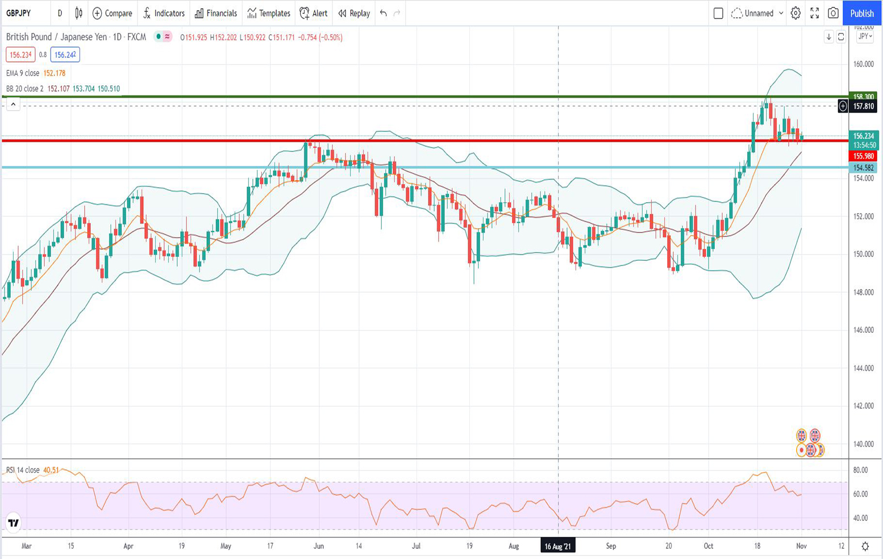Toggle auto-fit chart scale button
This screenshot has width=883, height=559.
pyautogui.click(x=841, y=37)
